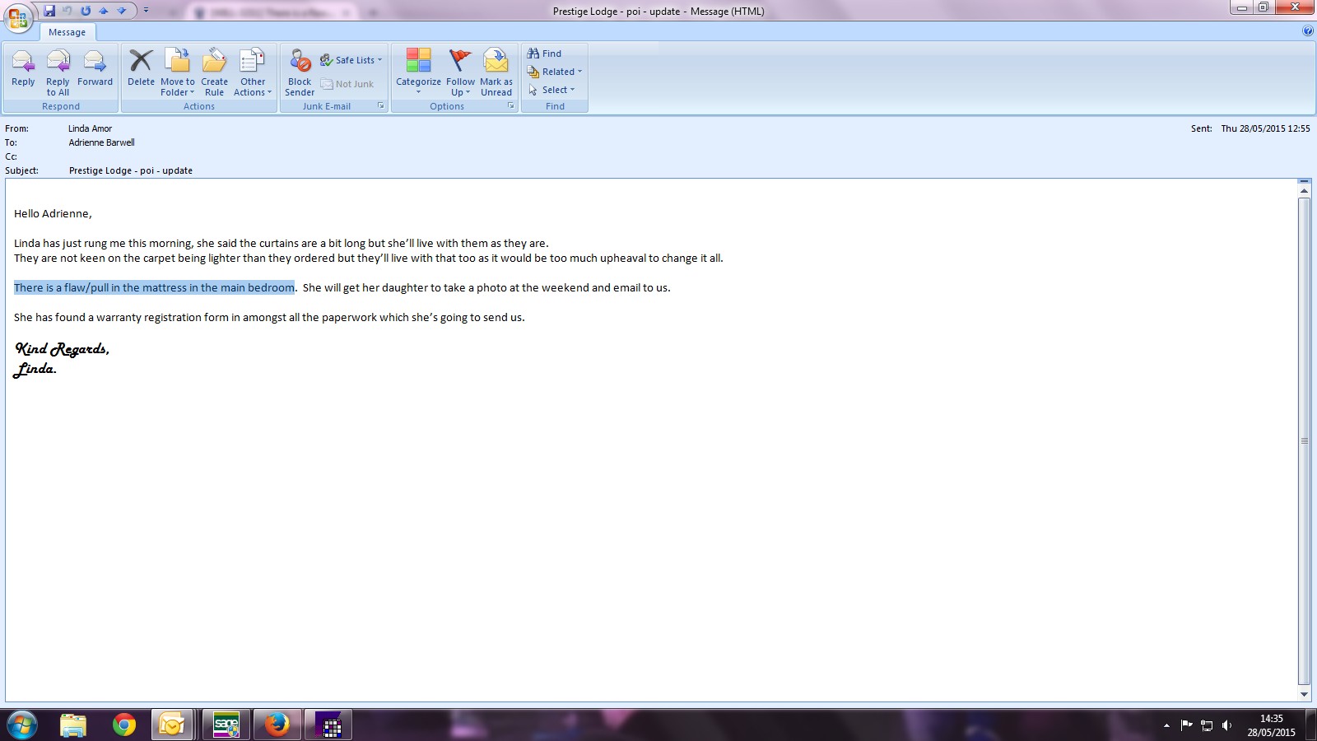This screenshot has height=741, width=1317.
Task: Click the Reply to All icon
Action: tap(58, 68)
